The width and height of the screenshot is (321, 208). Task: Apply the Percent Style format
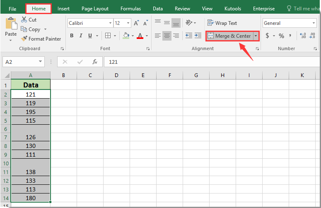click(281, 36)
